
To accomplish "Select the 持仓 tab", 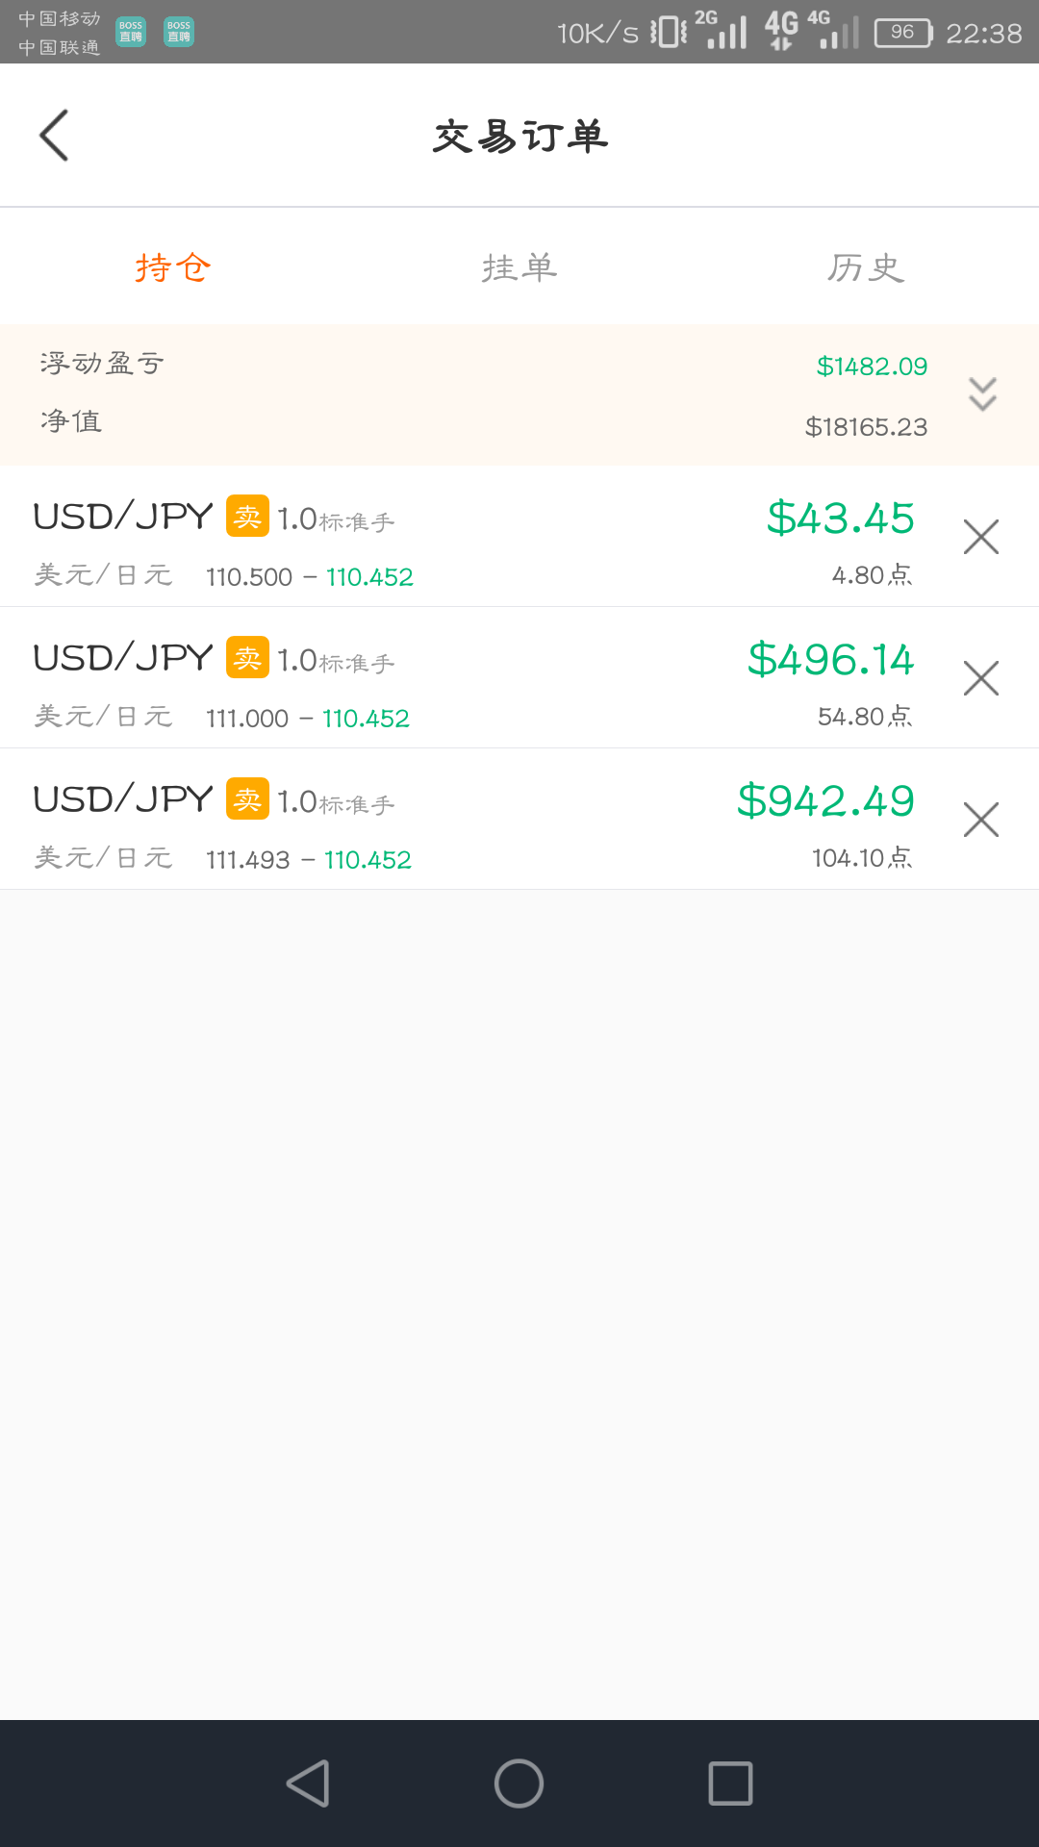I will click(173, 267).
